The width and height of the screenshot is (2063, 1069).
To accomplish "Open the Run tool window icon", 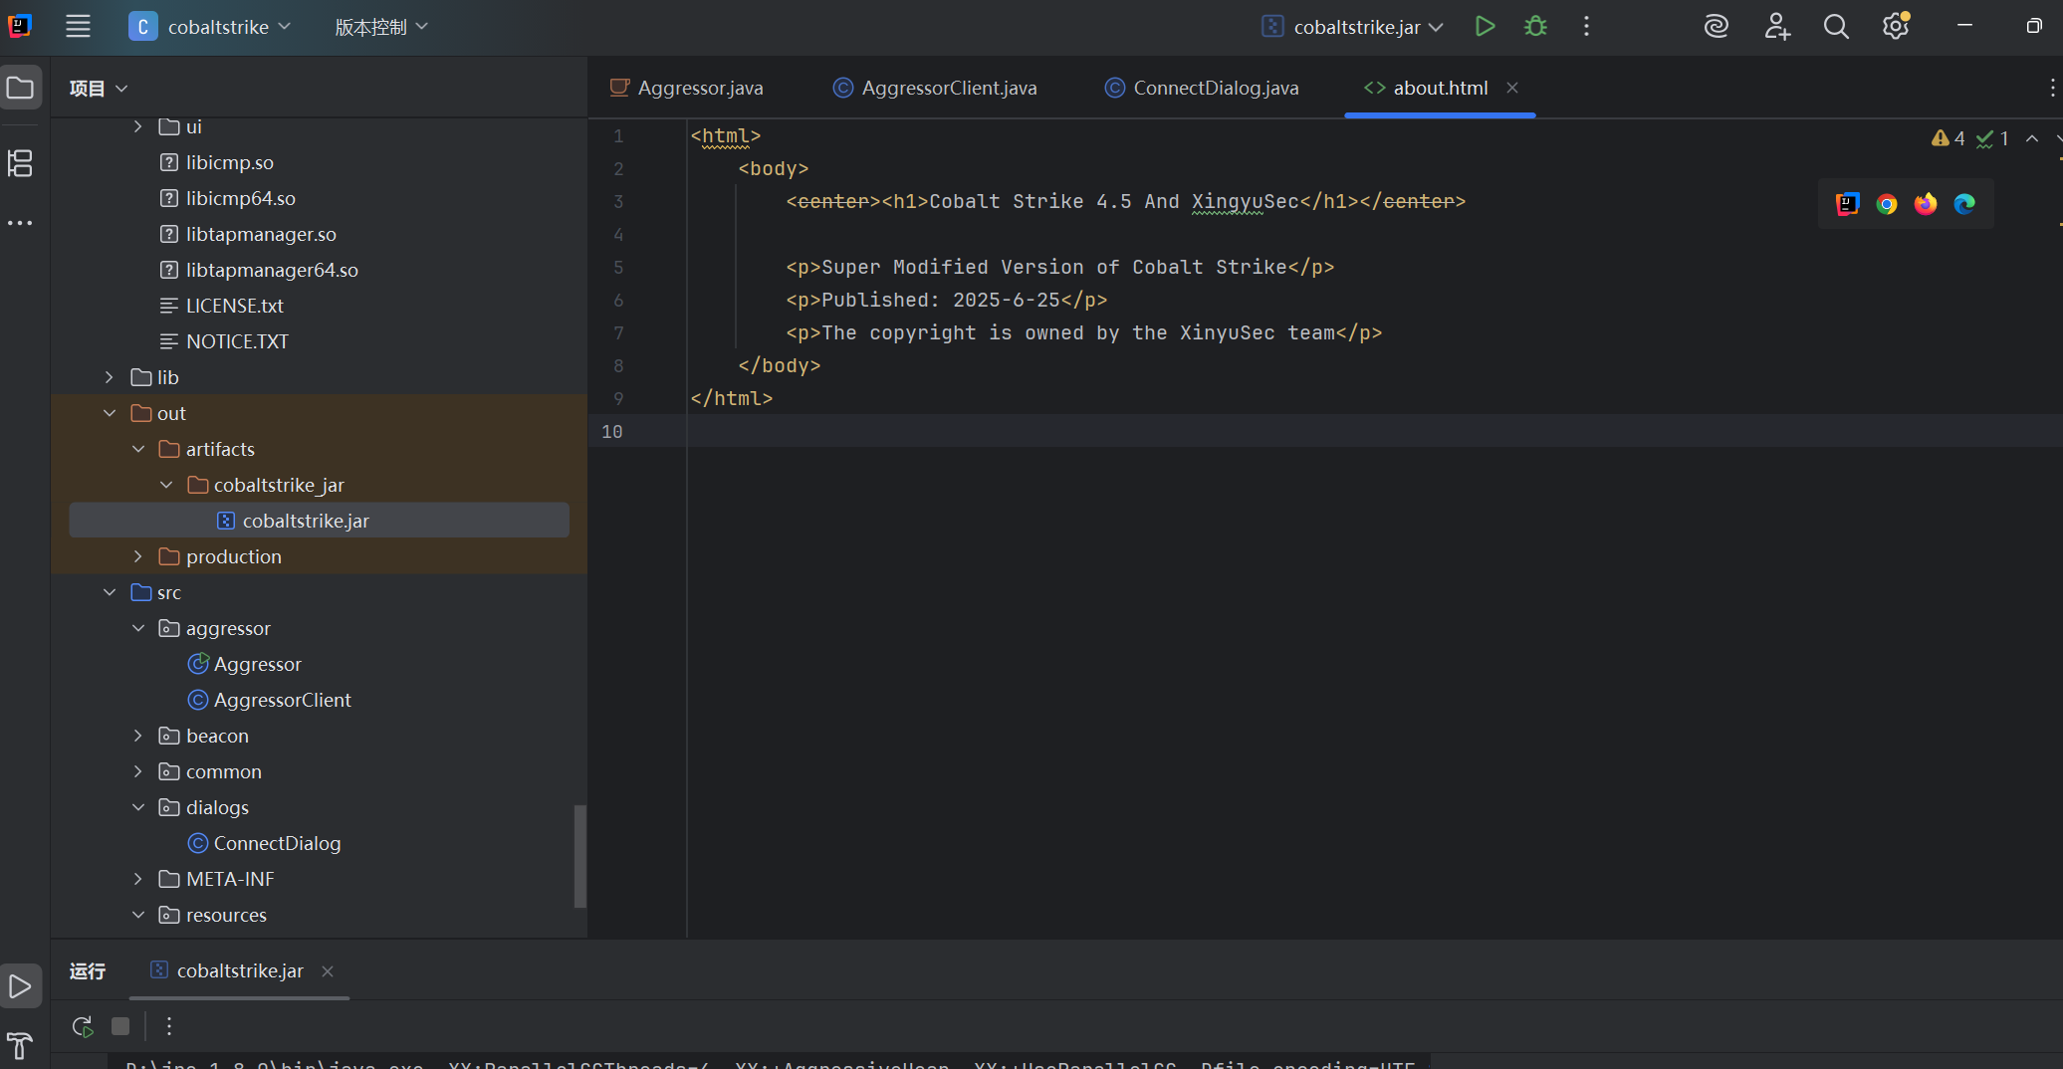I will 21,986.
